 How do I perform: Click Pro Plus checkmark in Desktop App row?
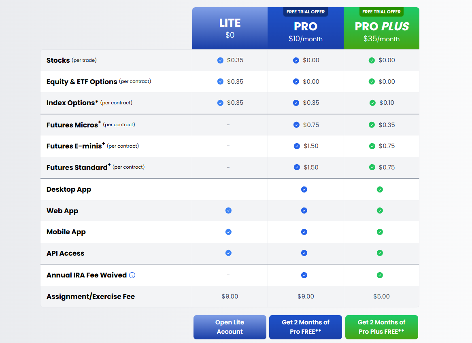380,190
